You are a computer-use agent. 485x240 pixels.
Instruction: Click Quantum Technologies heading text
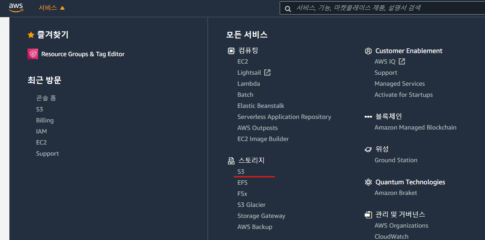click(x=410, y=182)
